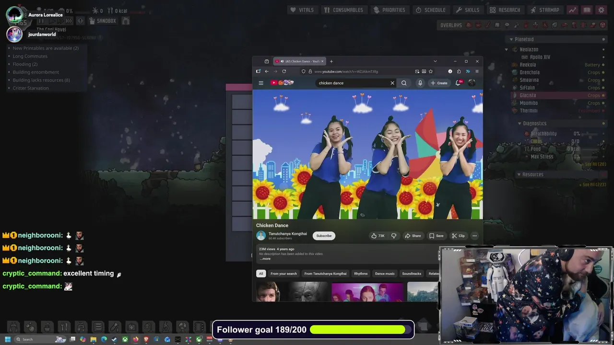Open the browser tab list dropdown chevron

coord(435,61)
